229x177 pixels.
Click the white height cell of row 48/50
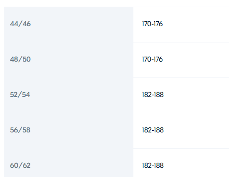pyautogui.click(x=181, y=60)
